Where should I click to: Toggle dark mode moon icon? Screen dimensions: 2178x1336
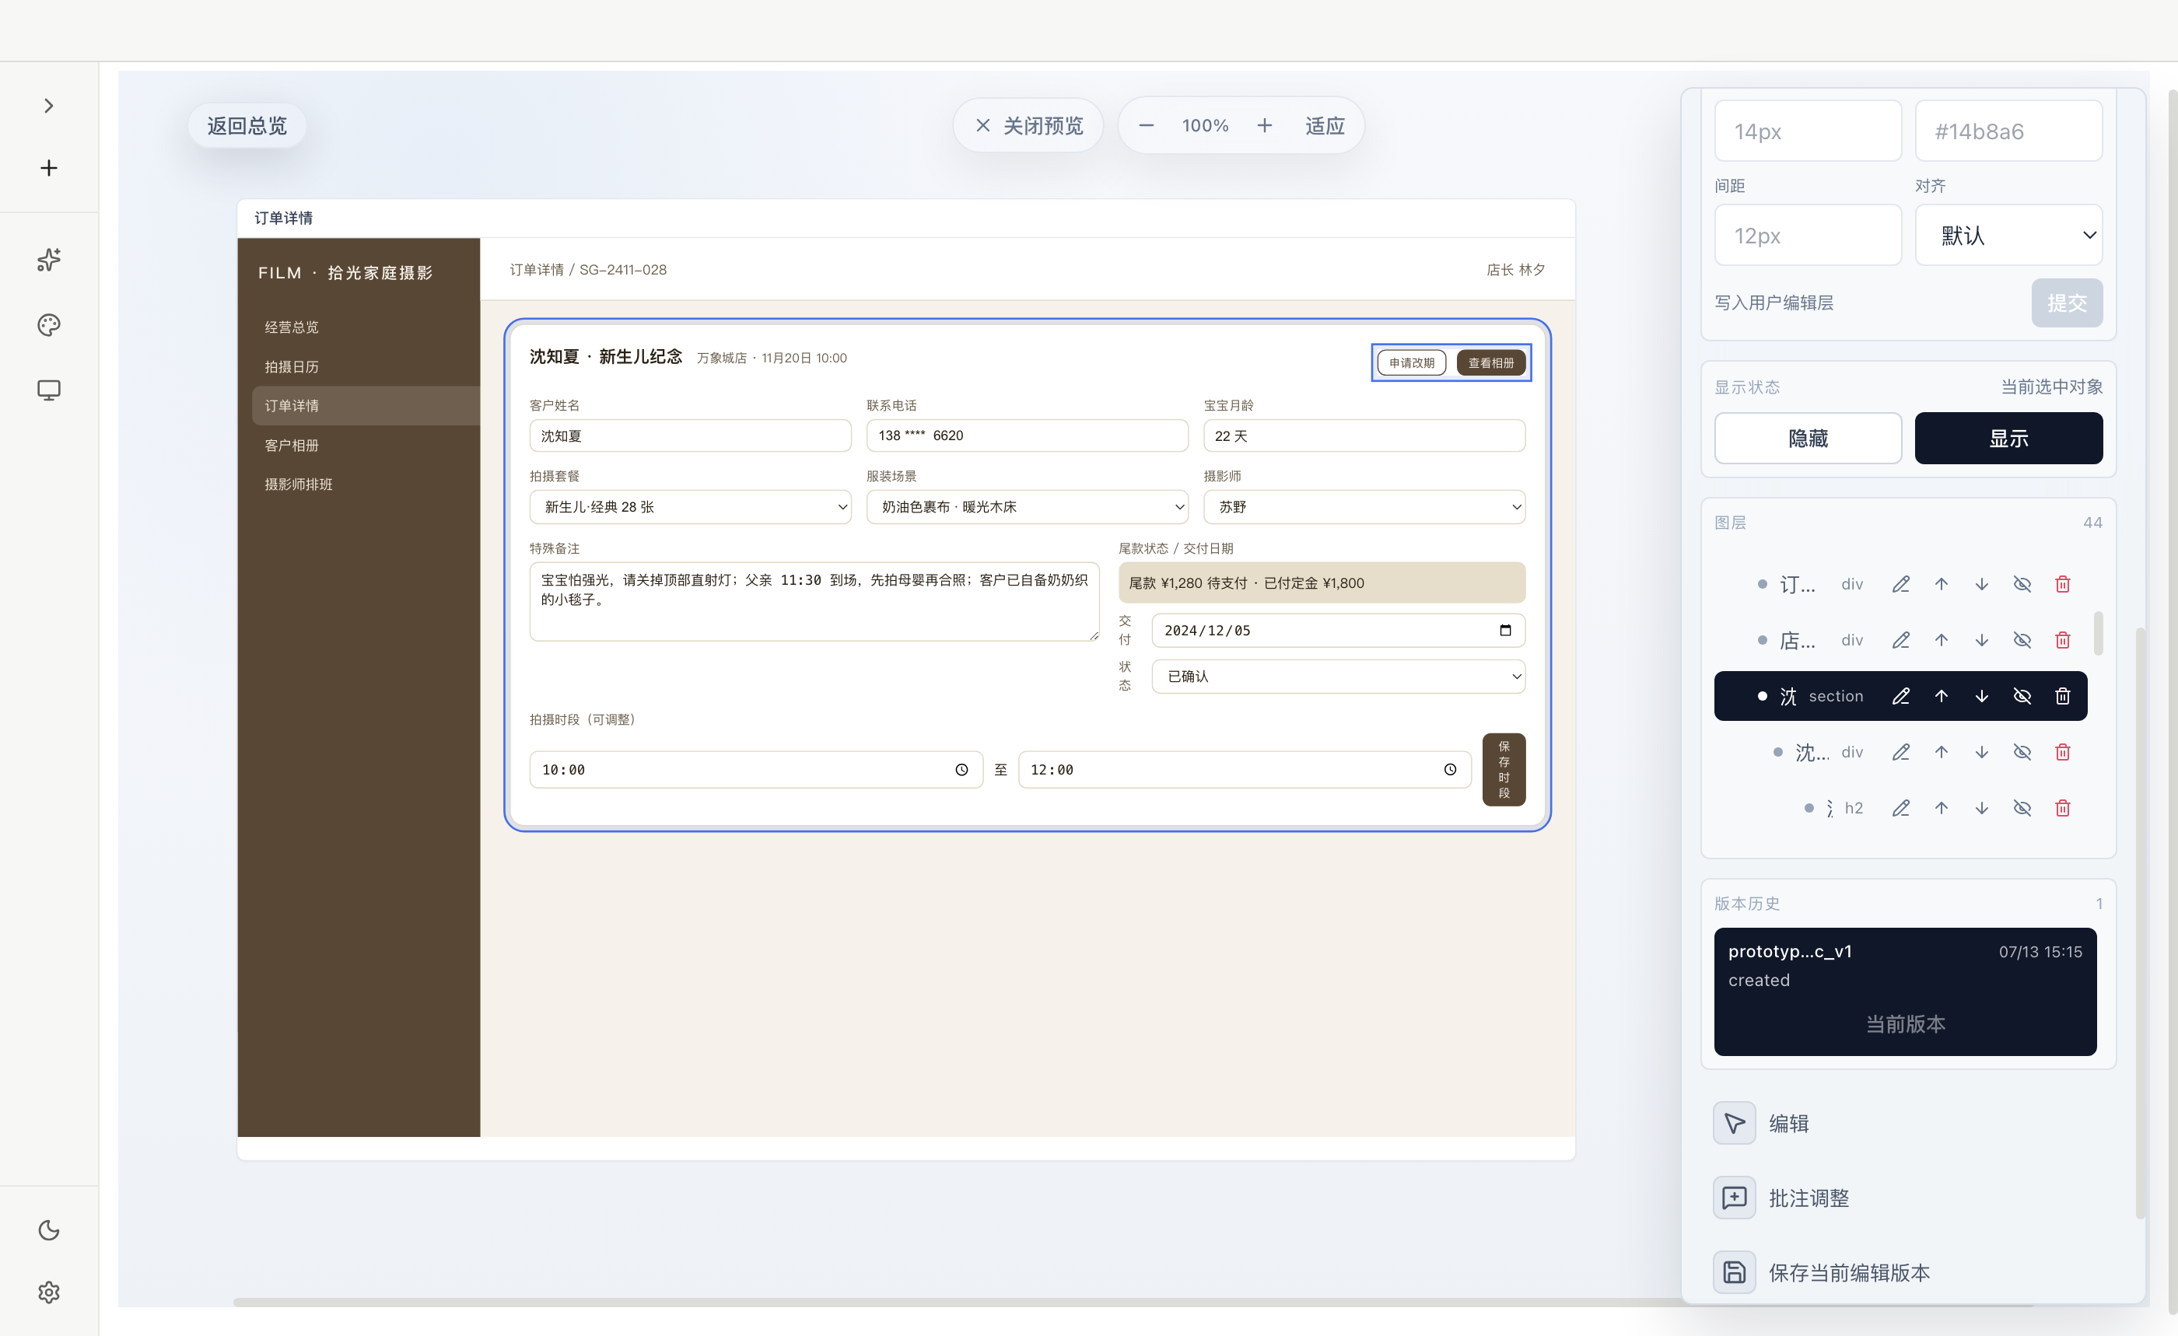48,1230
